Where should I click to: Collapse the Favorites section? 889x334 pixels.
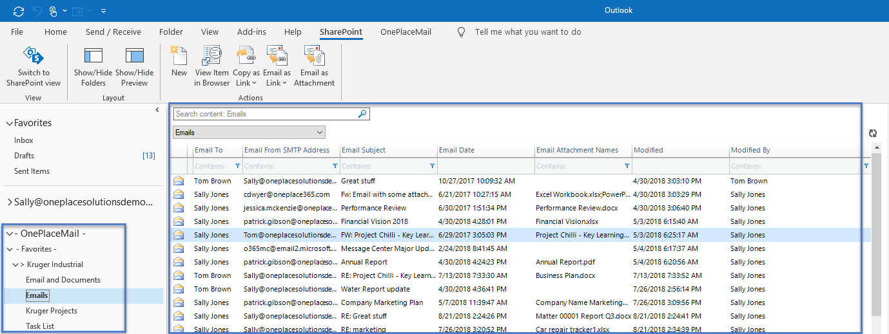(9, 123)
